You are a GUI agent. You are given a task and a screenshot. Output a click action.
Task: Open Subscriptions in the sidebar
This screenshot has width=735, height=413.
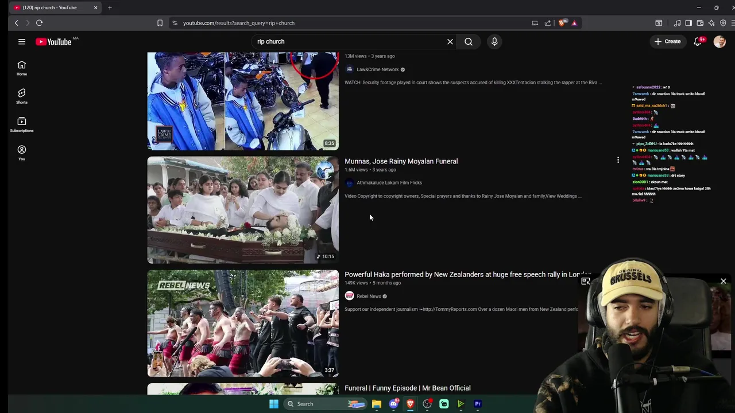(22, 124)
